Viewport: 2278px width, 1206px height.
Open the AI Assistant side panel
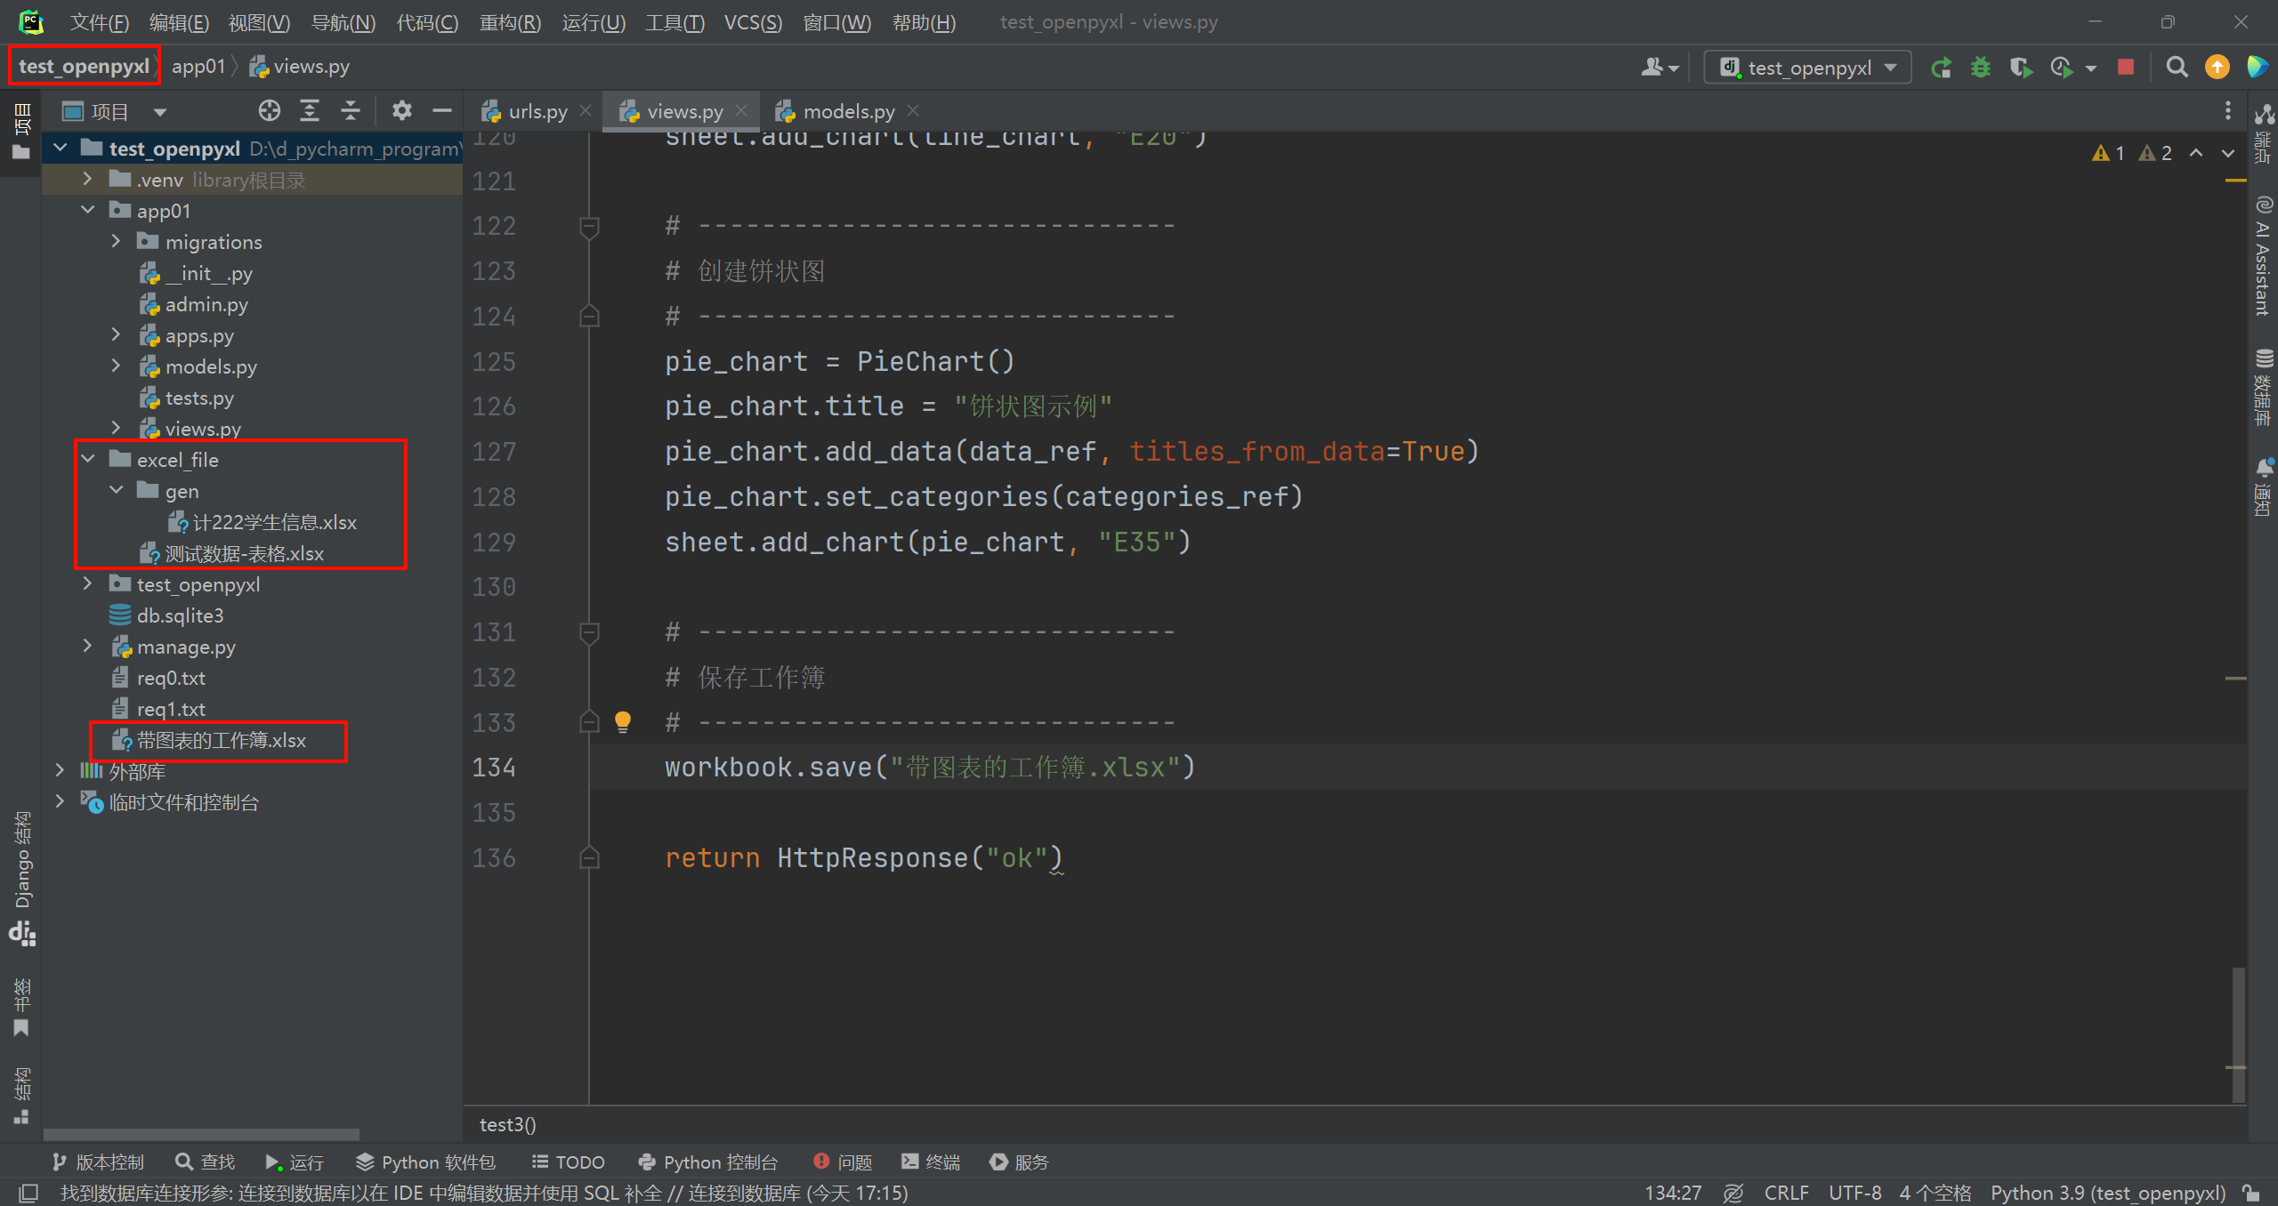(2263, 256)
